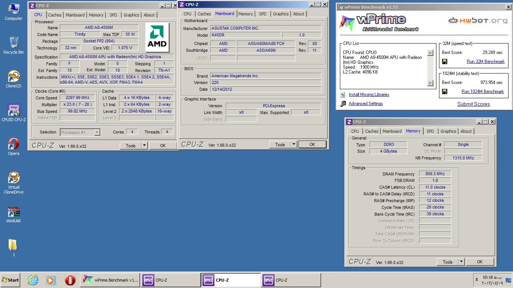The image size is (513, 288).
Task: Click the BIOS Date field 12/14/2012
Action: (266, 89)
